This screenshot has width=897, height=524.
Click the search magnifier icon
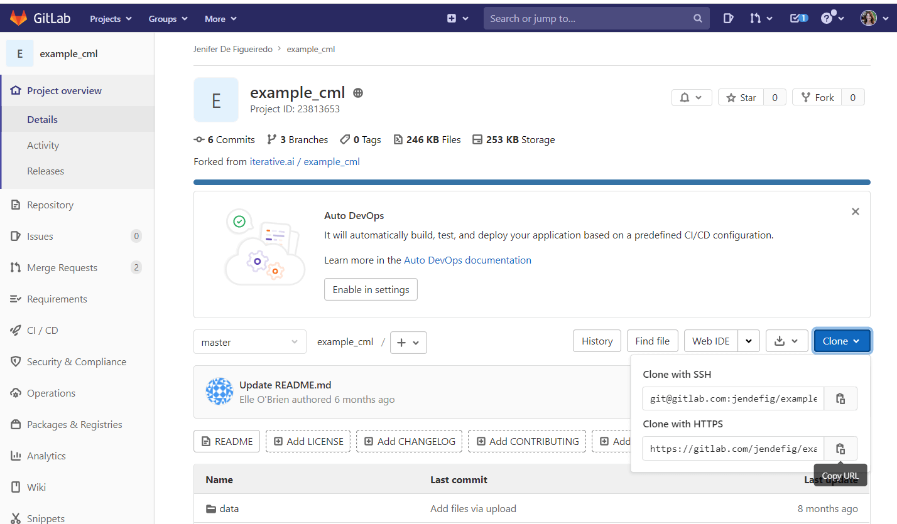pos(697,18)
